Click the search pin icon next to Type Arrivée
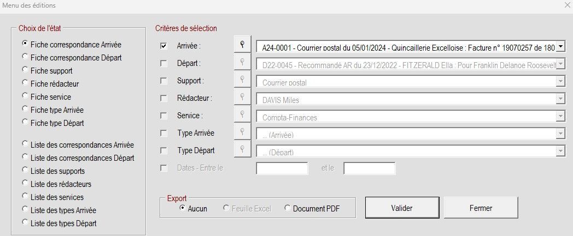 [x=242, y=133]
